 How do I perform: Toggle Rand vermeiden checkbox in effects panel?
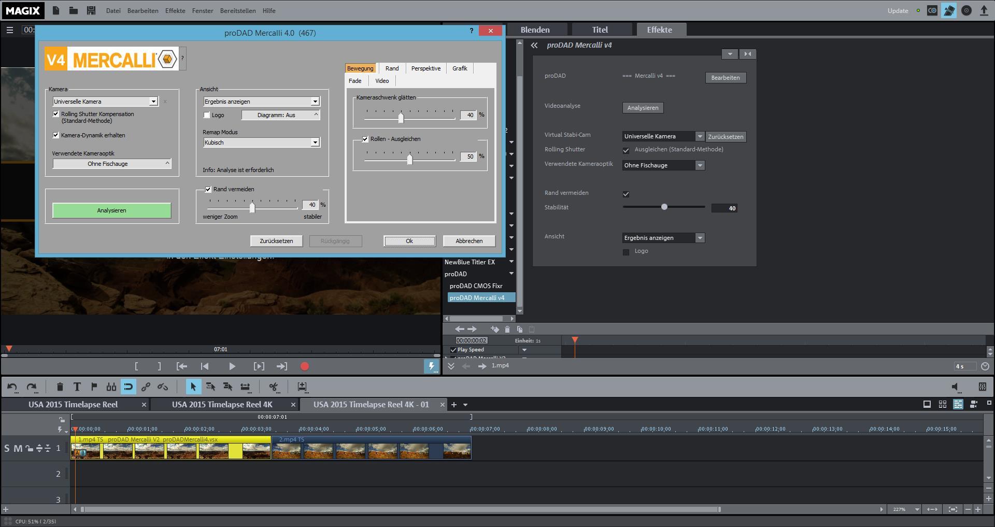[626, 194]
